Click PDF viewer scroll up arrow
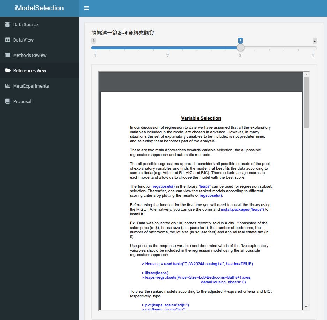The height and width of the screenshot is (320, 327). coord(306,74)
